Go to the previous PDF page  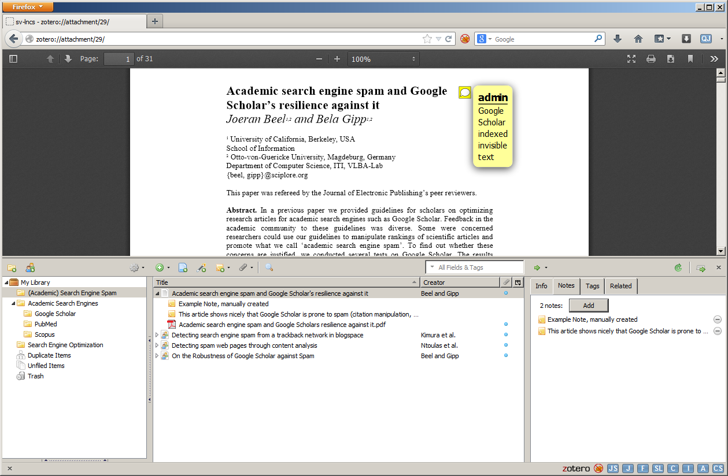(x=50, y=59)
